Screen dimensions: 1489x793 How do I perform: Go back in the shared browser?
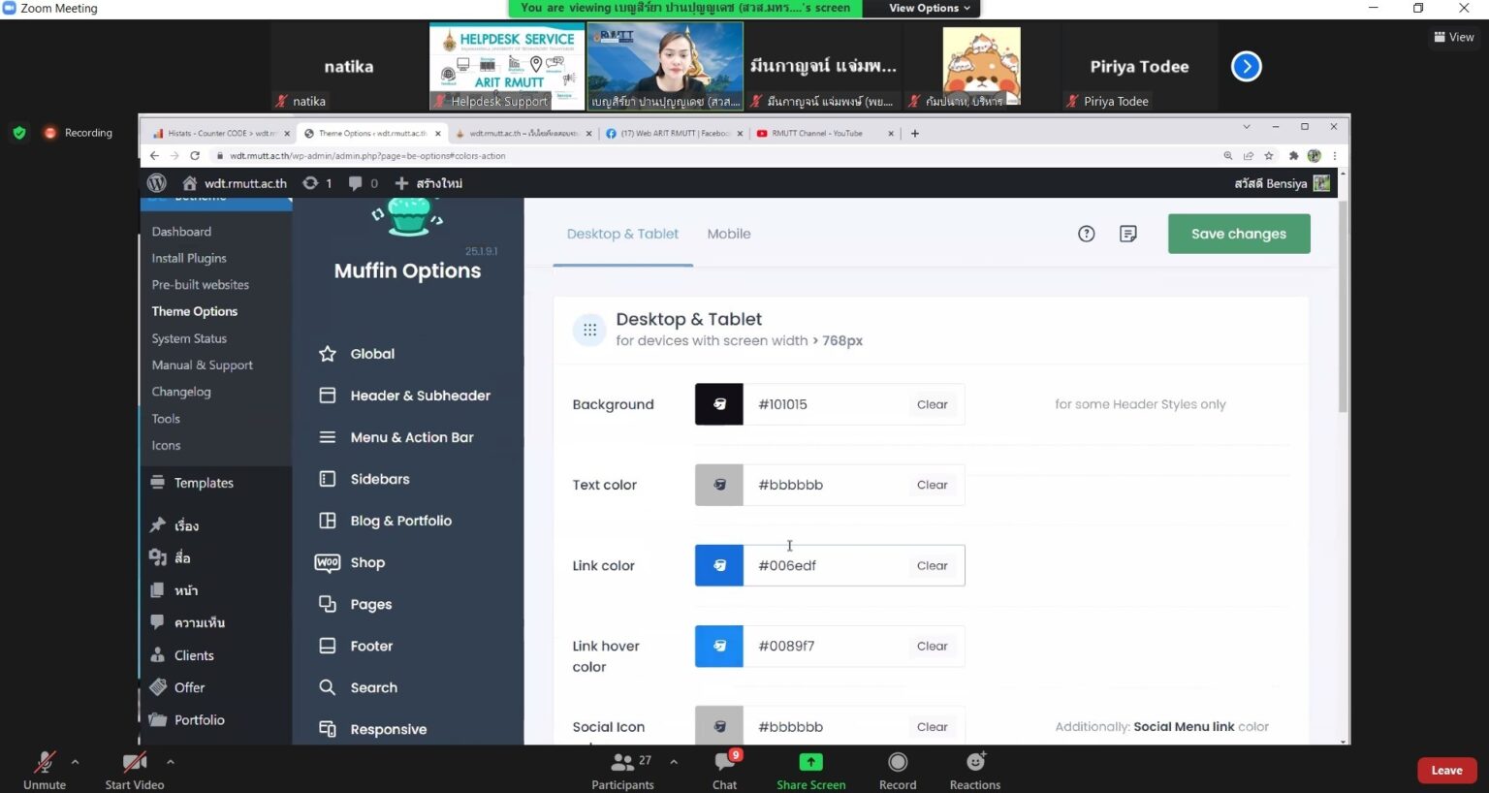(x=154, y=155)
